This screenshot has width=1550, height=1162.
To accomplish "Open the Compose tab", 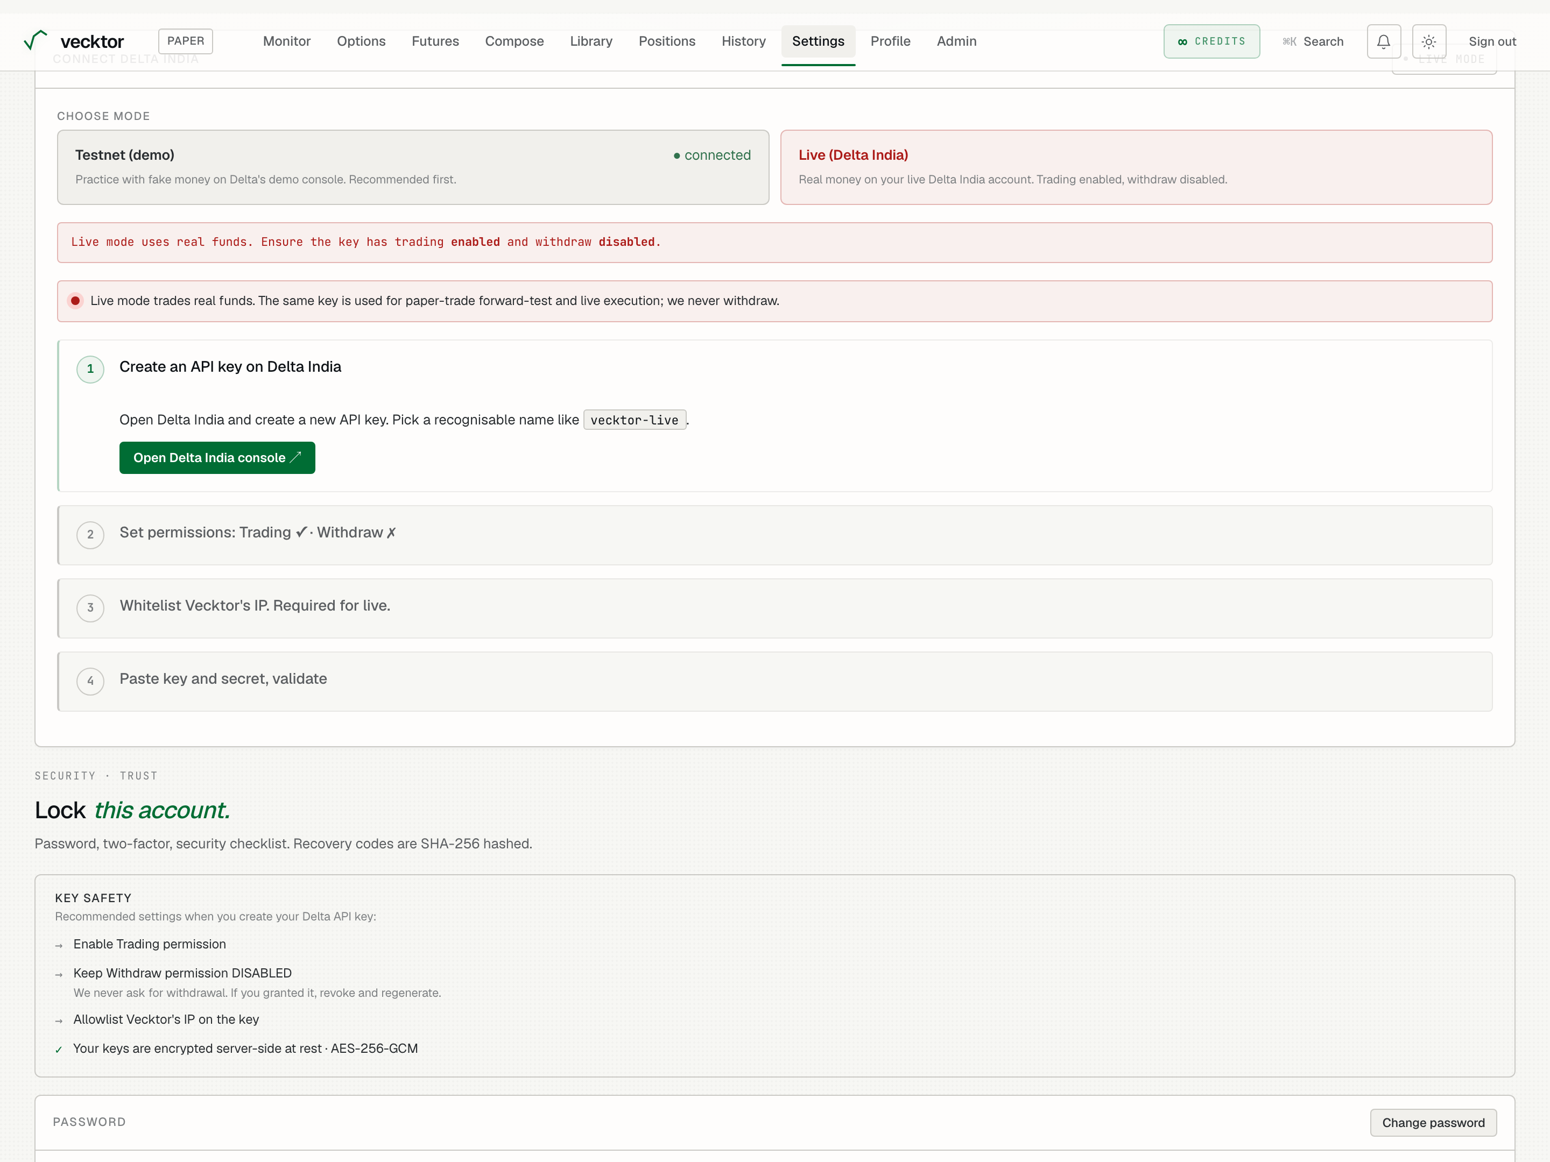I will pos(515,41).
